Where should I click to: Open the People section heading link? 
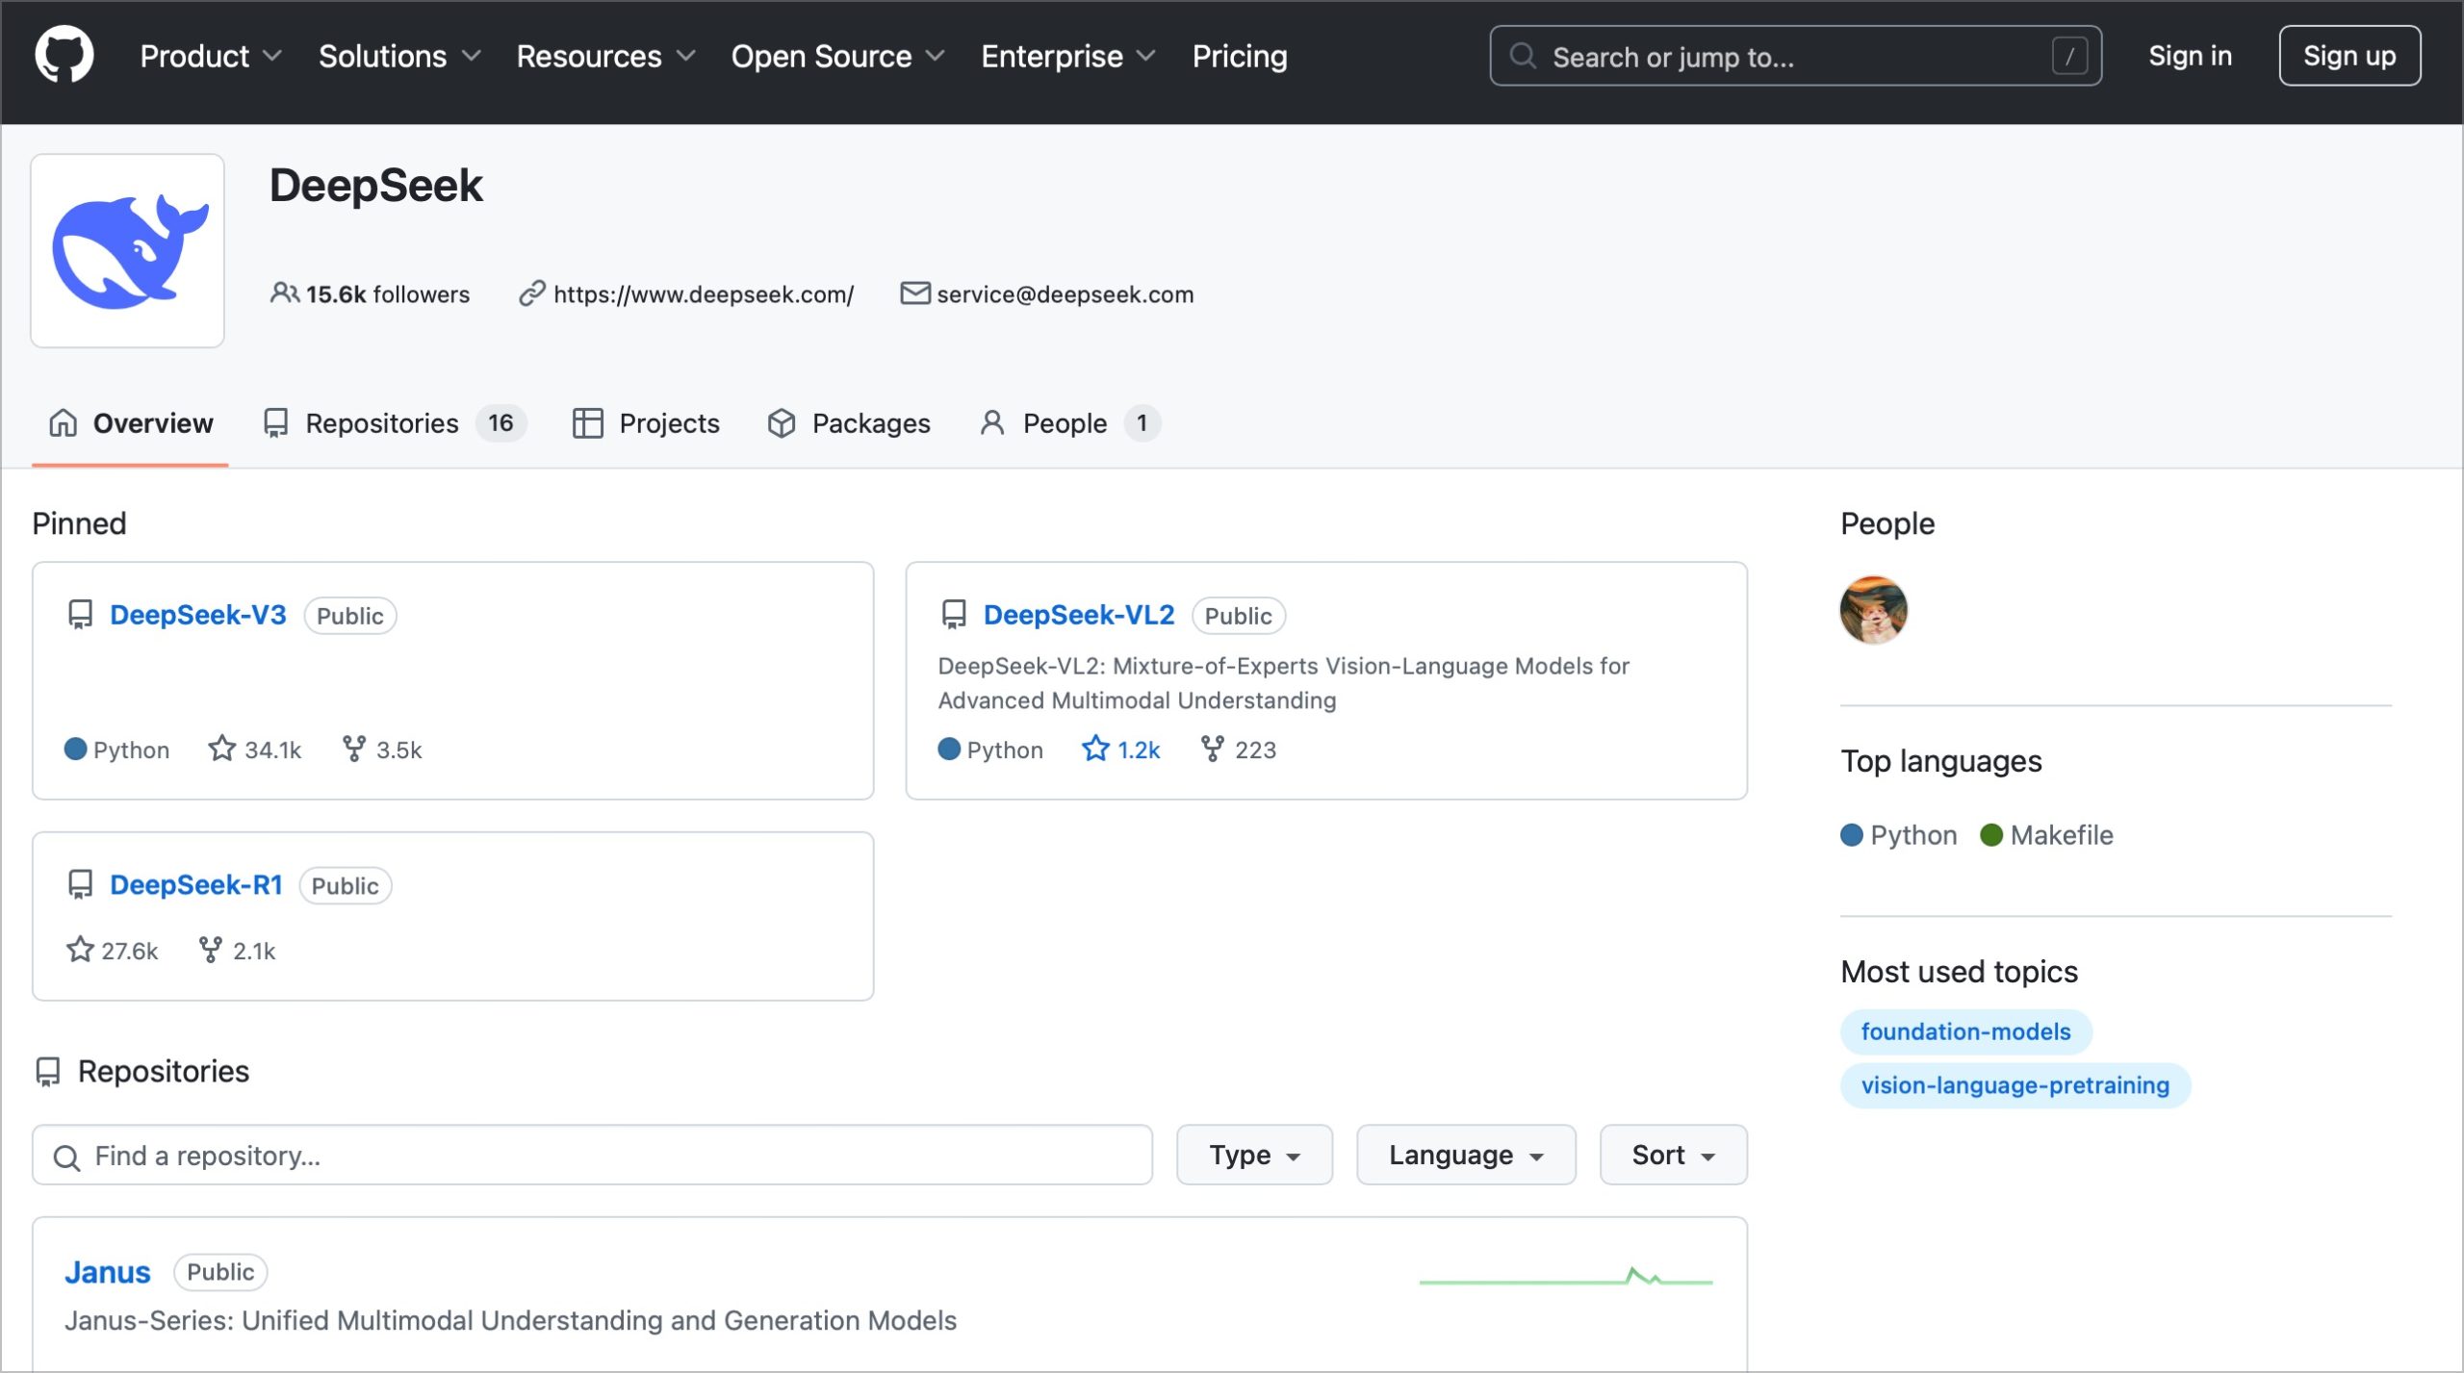click(1887, 523)
